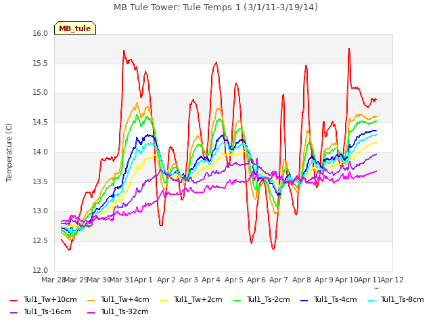
Task: Select the Tul1_Tw+4cm legend entry
Action: click(x=118, y=299)
